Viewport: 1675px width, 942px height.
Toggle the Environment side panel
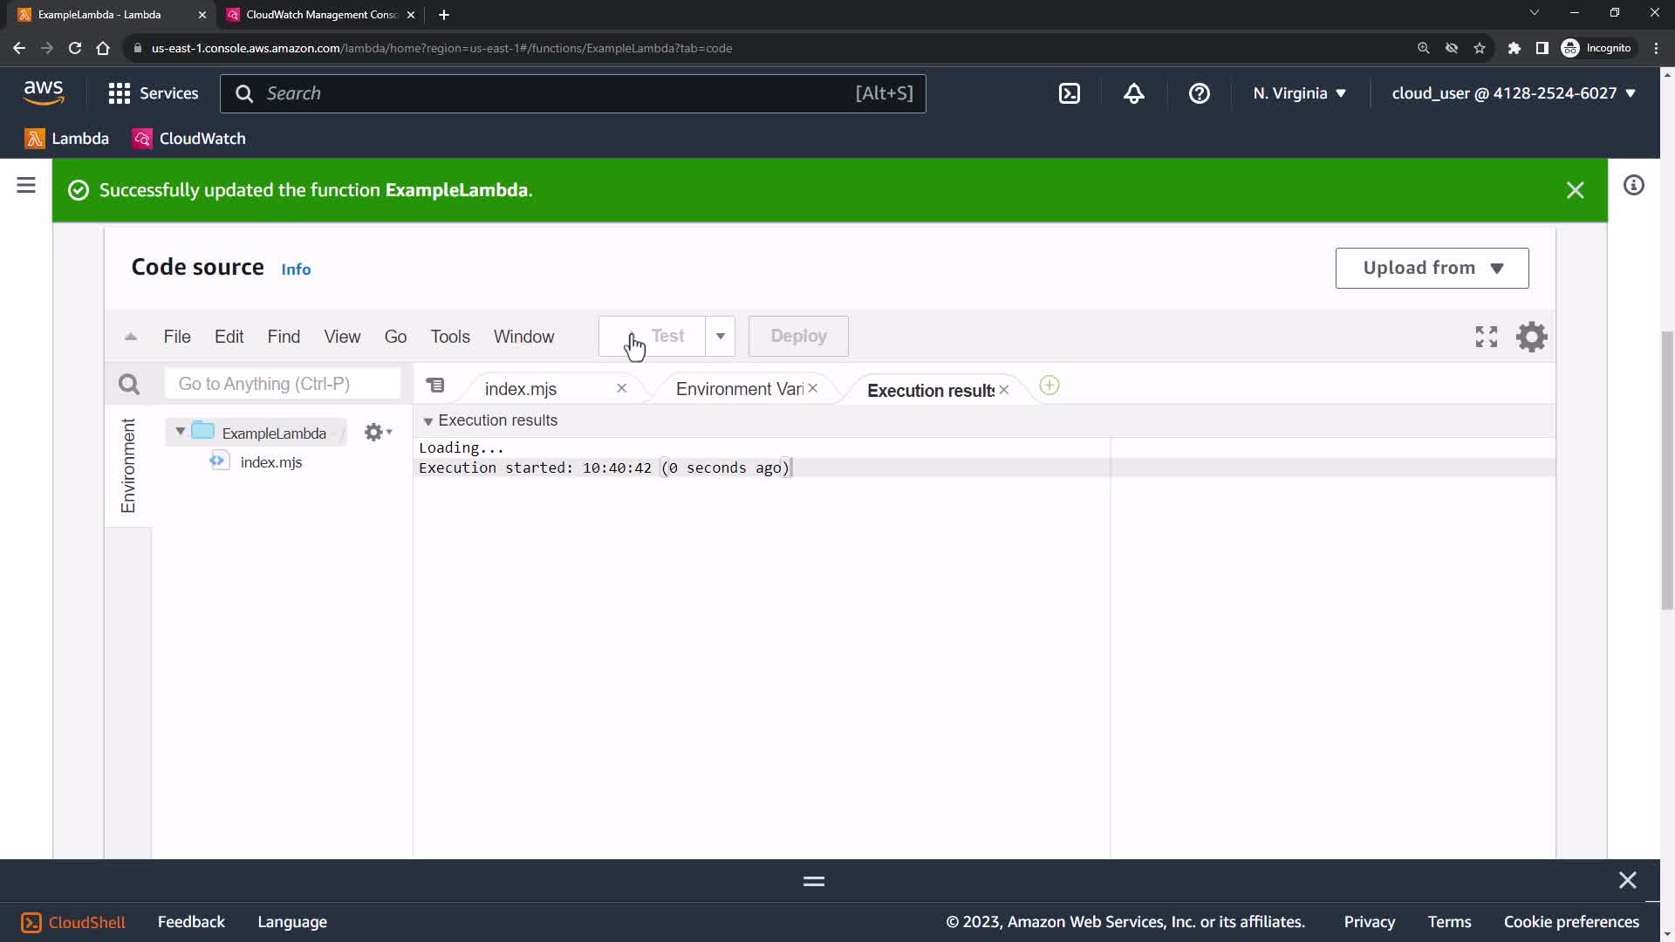click(x=128, y=466)
